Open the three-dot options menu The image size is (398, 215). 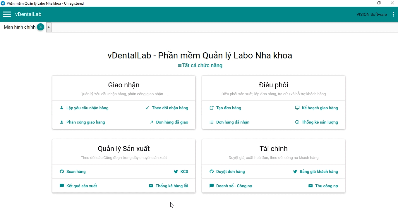(393, 14)
